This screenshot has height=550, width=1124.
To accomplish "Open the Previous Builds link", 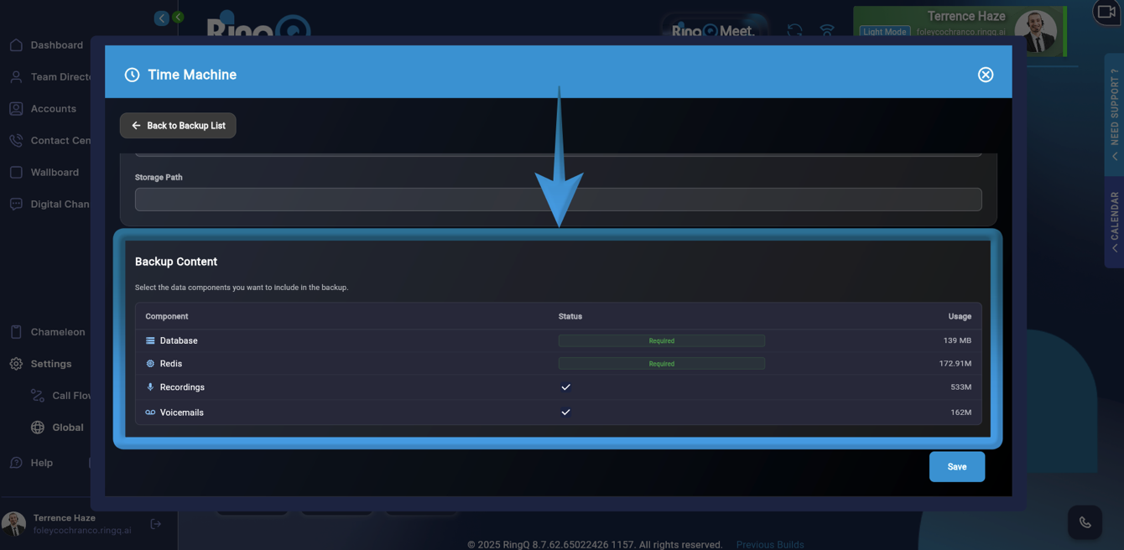I will coord(769,544).
